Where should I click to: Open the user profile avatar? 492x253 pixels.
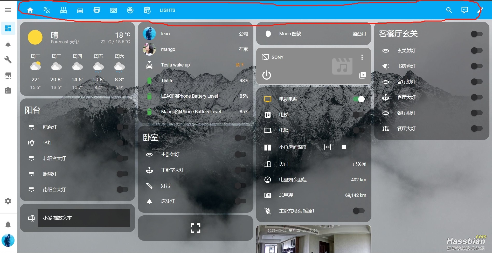[x=8, y=240]
